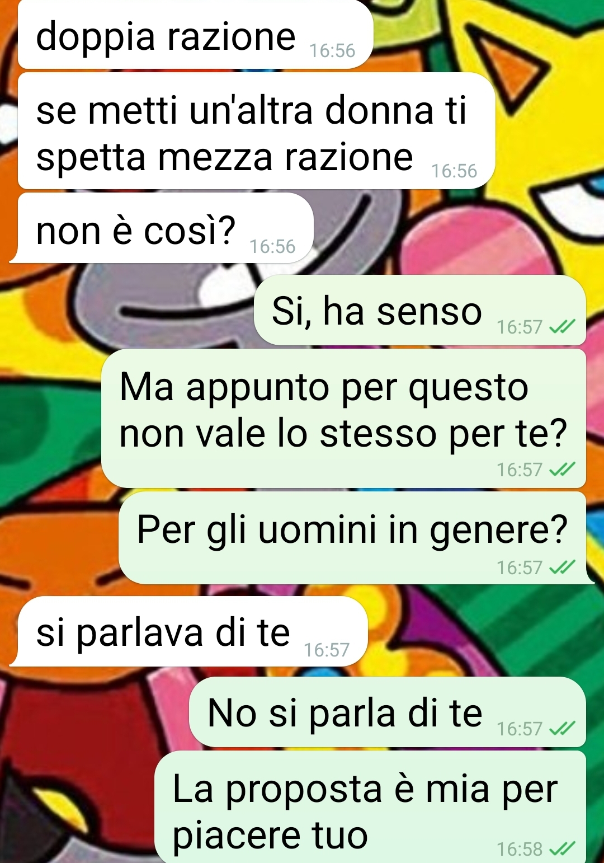Tap the 16:56 timestamp on 'mezza razione'
604x863 pixels.
click(x=454, y=171)
